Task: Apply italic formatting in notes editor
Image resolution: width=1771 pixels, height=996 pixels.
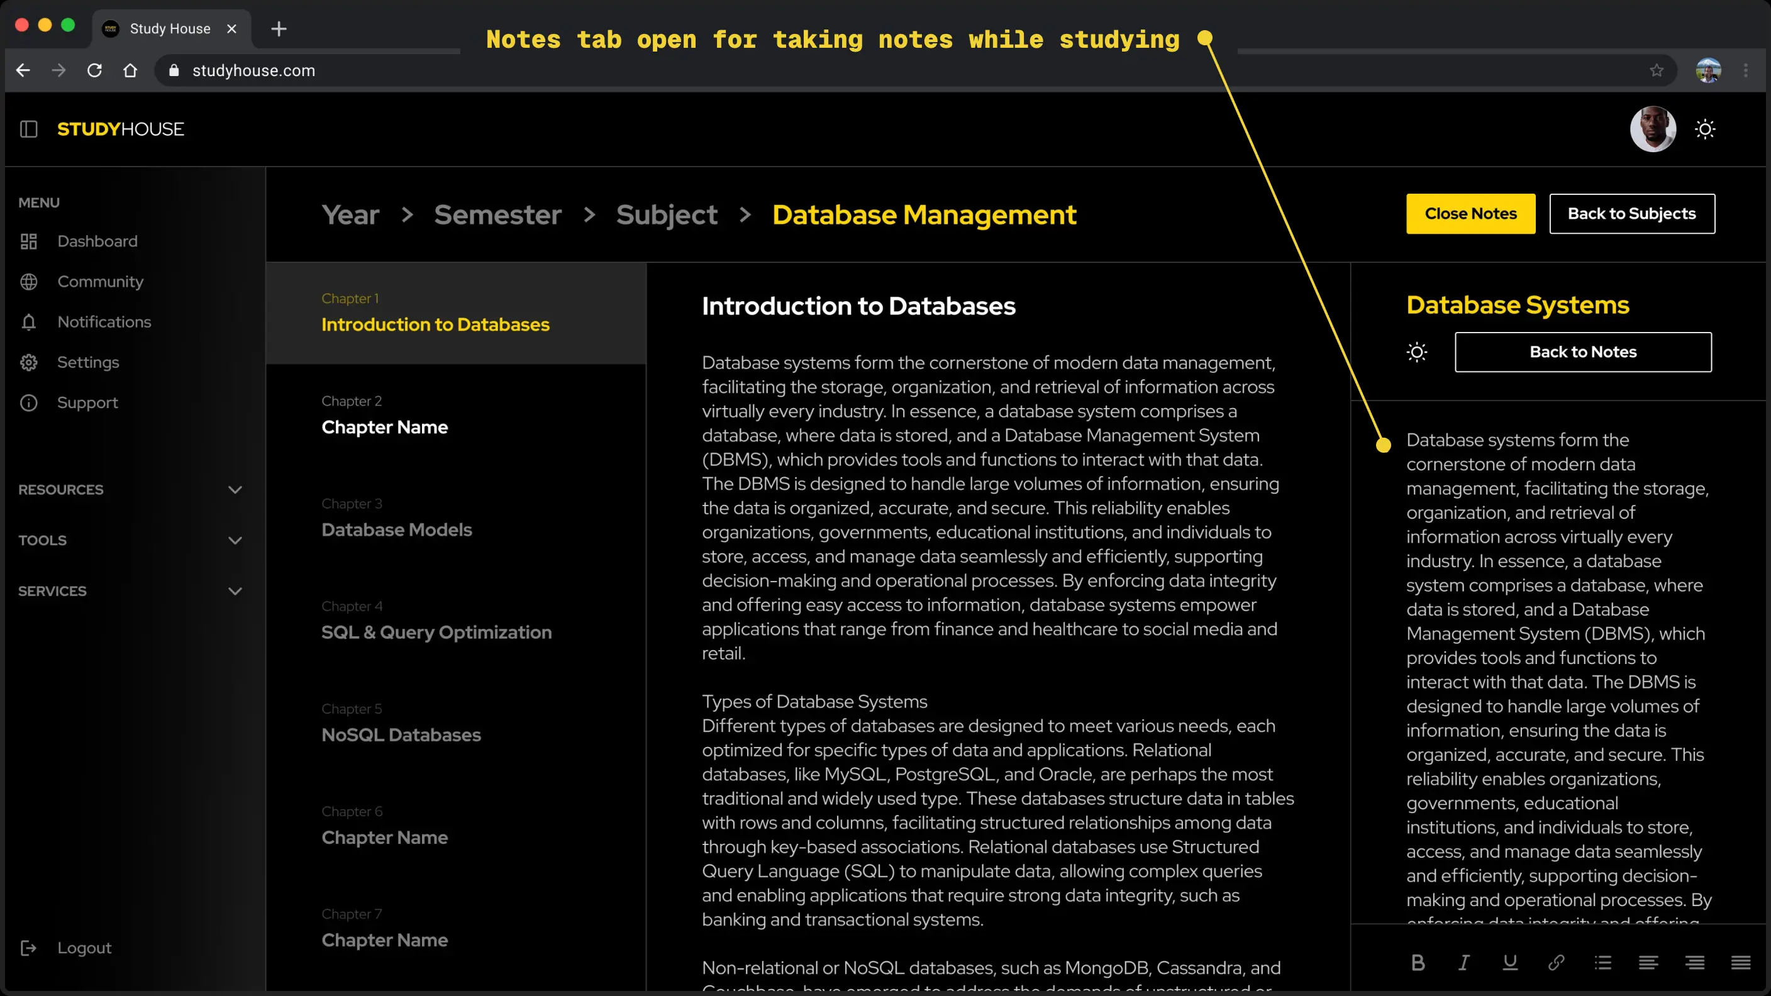Action: pos(1463,963)
